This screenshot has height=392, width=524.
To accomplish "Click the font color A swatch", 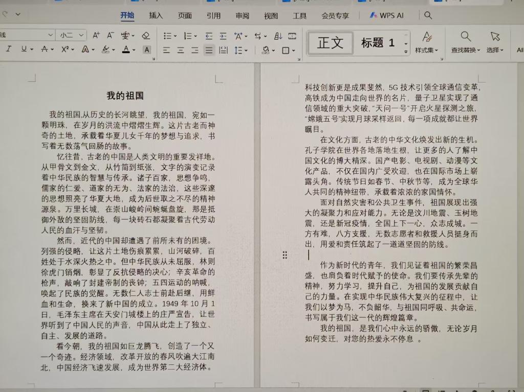I will point(126,50).
